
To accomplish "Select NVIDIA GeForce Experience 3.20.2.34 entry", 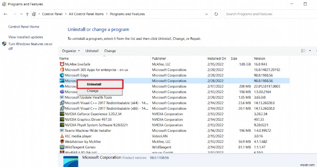I will (x=174, y=114).
